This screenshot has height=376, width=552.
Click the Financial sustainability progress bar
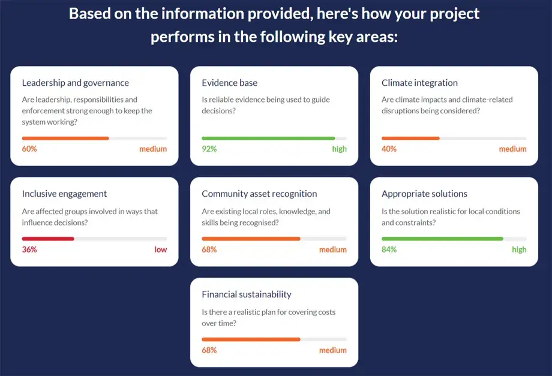pos(274,339)
